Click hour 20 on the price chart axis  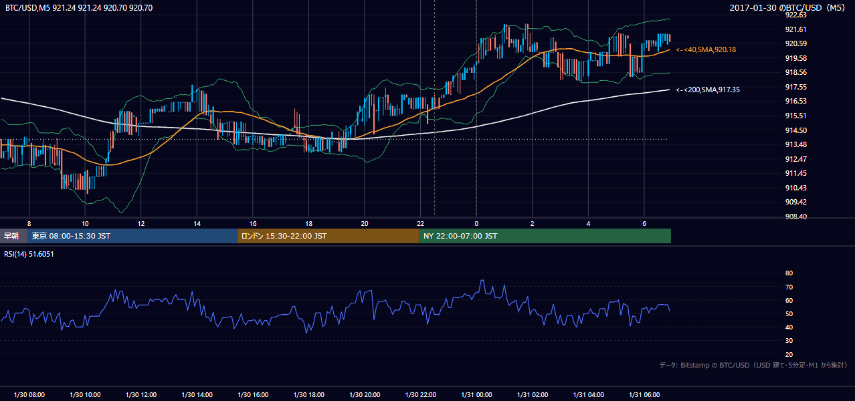pyautogui.click(x=364, y=223)
